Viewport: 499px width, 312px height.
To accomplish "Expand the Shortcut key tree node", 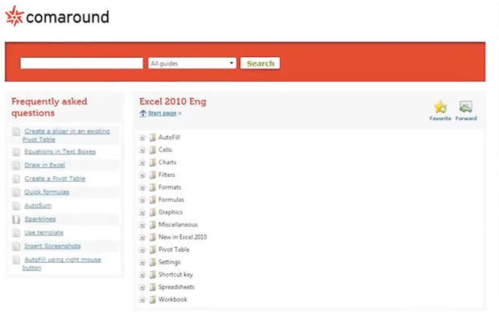I will tap(142, 275).
